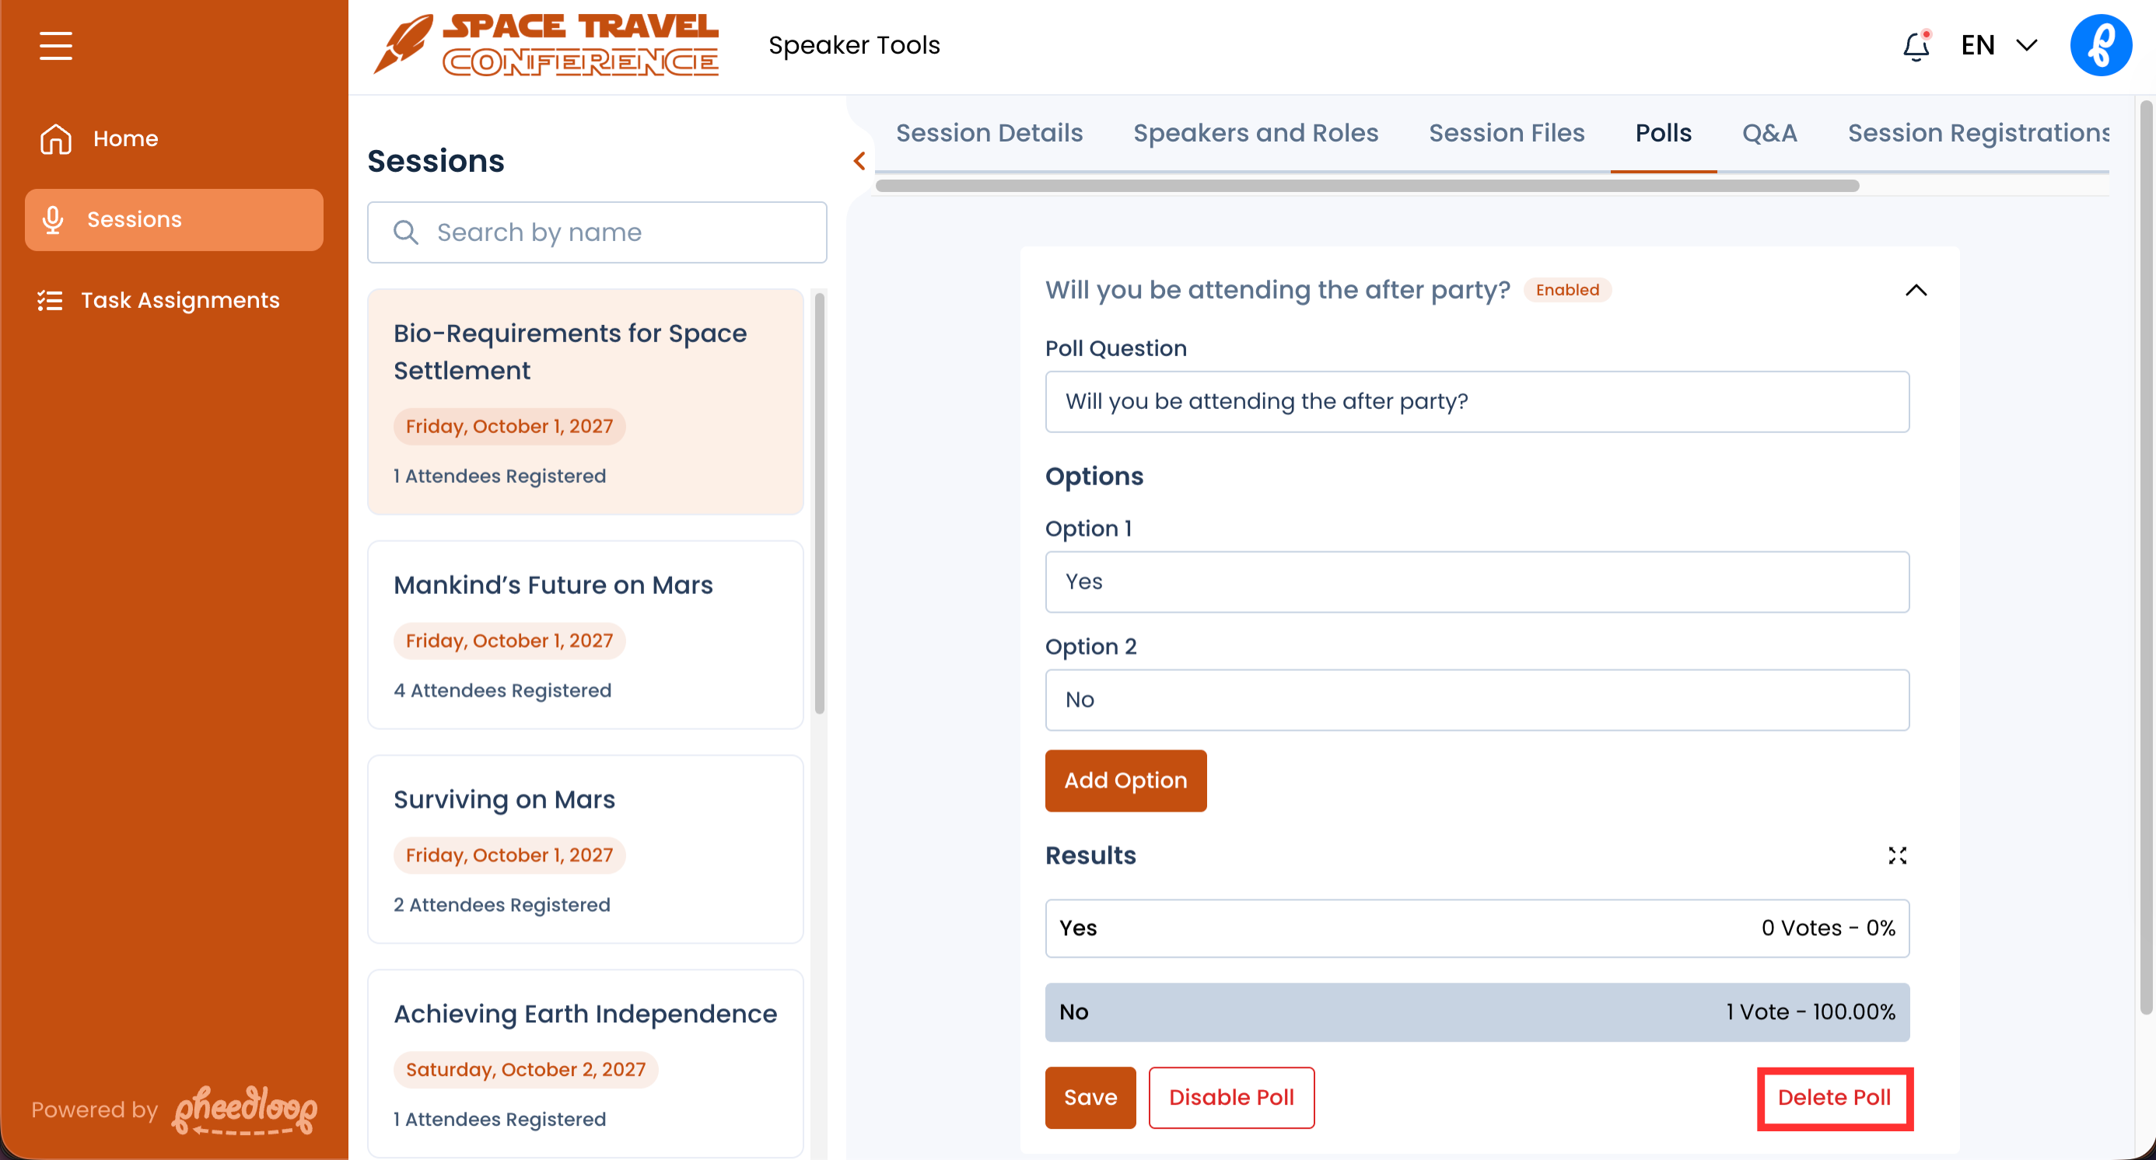This screenshot has width=2156, height=1160.
Task: Open the hamburger menu icon
Action: (x=55, y=45)
